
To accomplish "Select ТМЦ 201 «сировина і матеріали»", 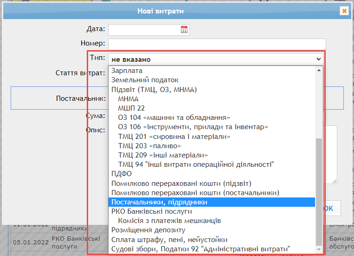I will [212, 137].
